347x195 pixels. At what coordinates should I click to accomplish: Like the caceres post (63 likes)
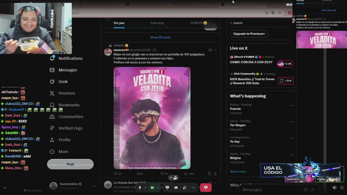164,174
